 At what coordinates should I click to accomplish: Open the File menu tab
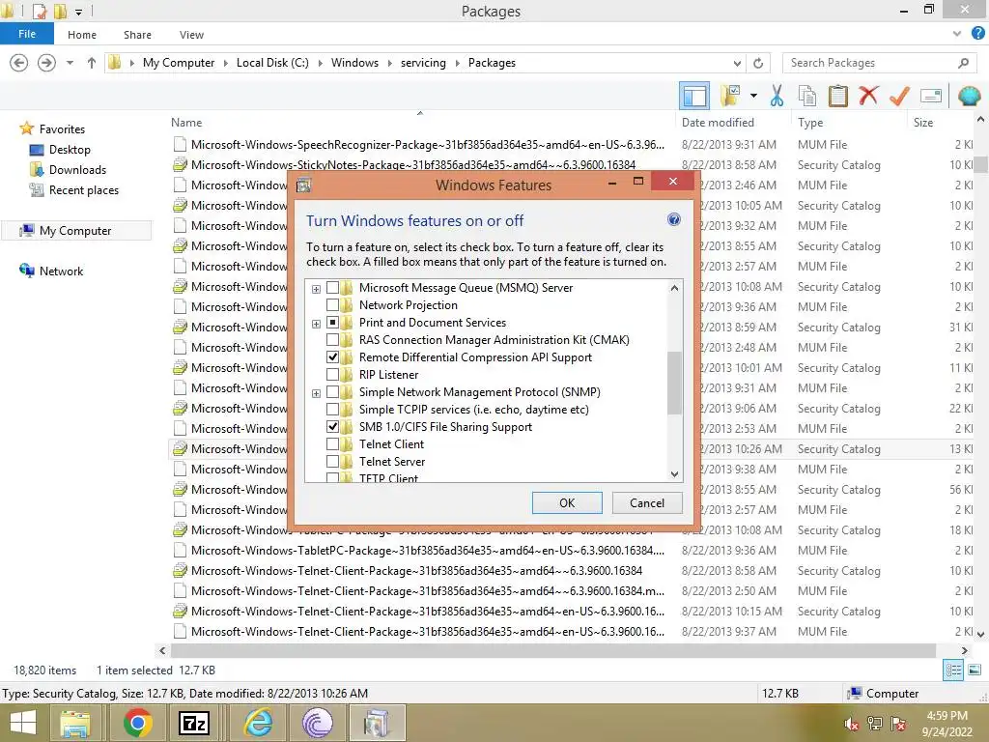point(27,34)
